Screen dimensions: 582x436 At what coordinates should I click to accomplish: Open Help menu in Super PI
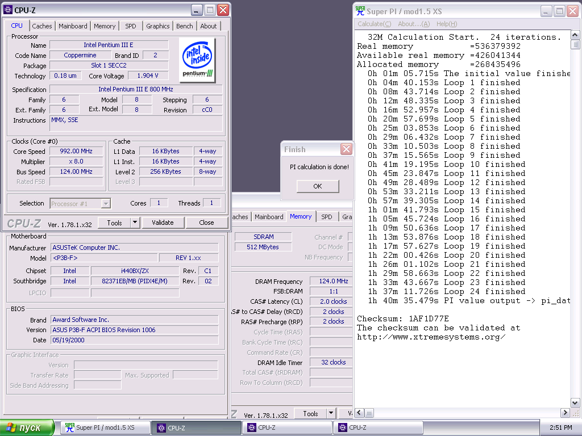coord(447,24)
